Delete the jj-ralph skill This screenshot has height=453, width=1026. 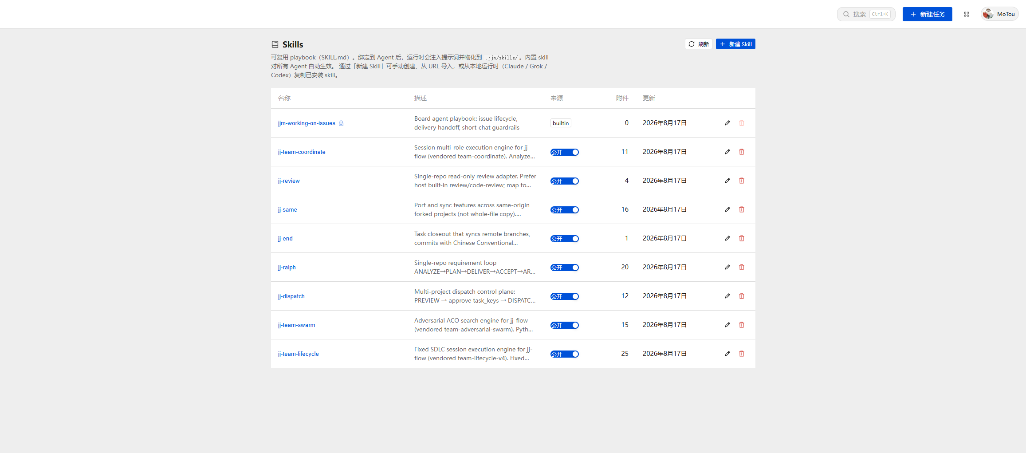742,267
